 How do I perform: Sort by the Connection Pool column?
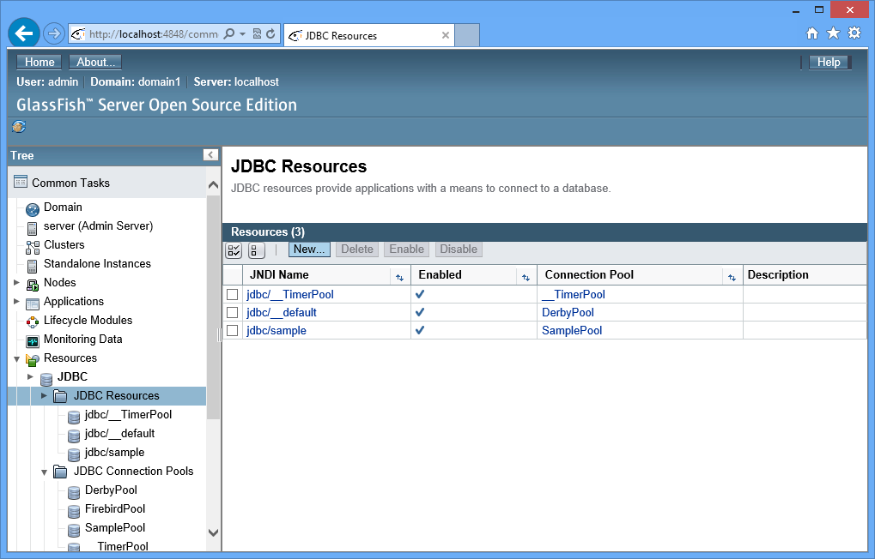pyautogui.click(x=732, y=277)
